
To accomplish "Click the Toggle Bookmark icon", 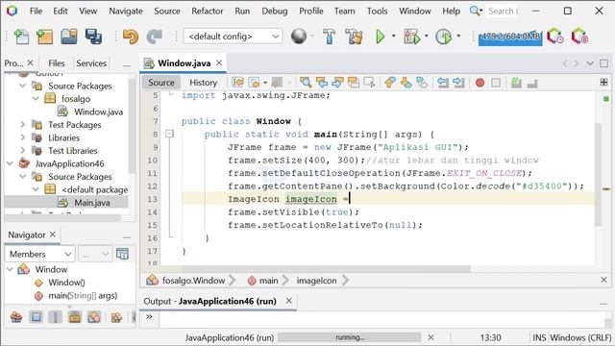I will pyautogui.click(x=422, y=83).
